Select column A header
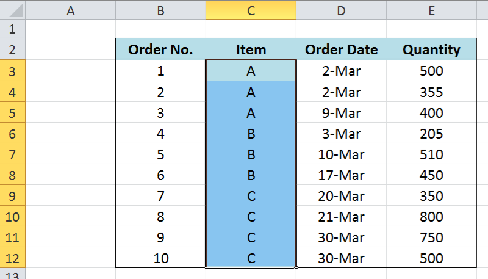The width and height of the screenshot is (488, 279). 71,10
